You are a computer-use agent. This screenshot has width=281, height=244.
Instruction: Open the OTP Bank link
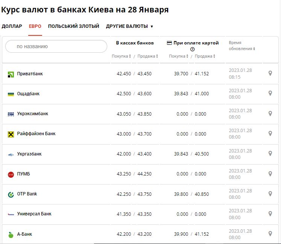(x=27, y=194)
